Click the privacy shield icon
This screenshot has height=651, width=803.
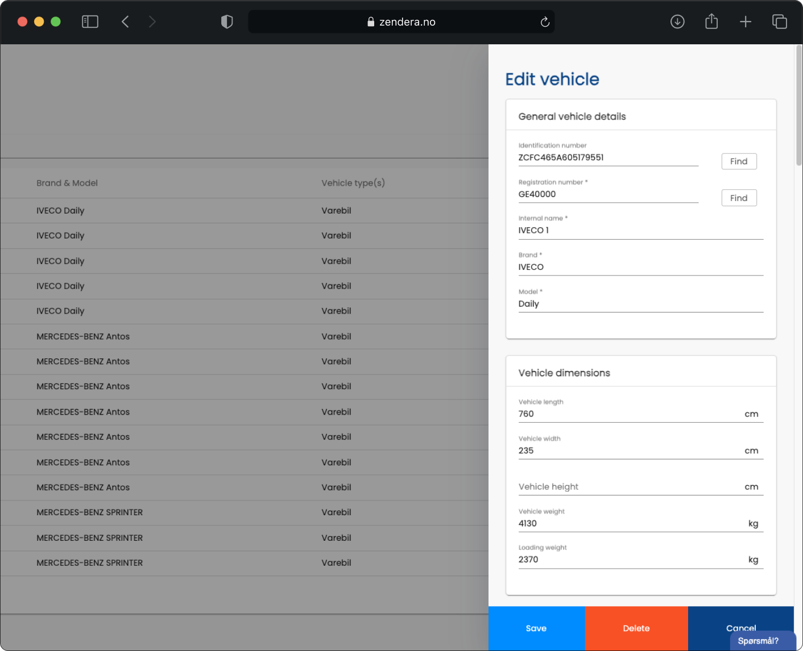[227, 22]
